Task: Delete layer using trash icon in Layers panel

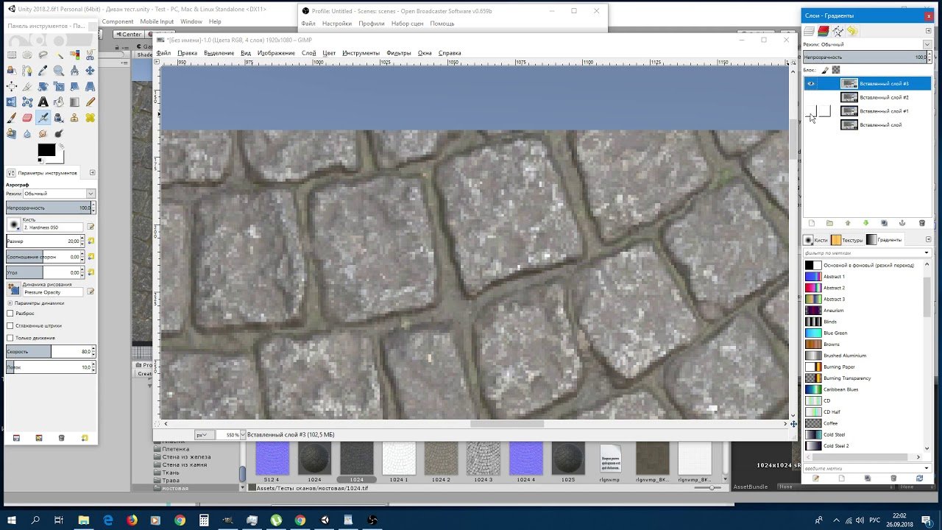Action: pos(921,223)
